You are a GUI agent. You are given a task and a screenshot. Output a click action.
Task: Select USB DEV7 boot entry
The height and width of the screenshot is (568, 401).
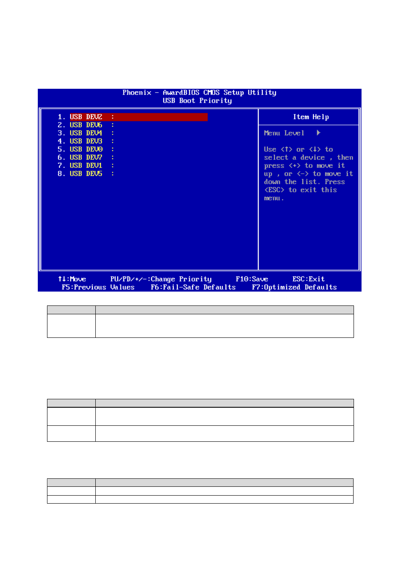pos(86,157)
